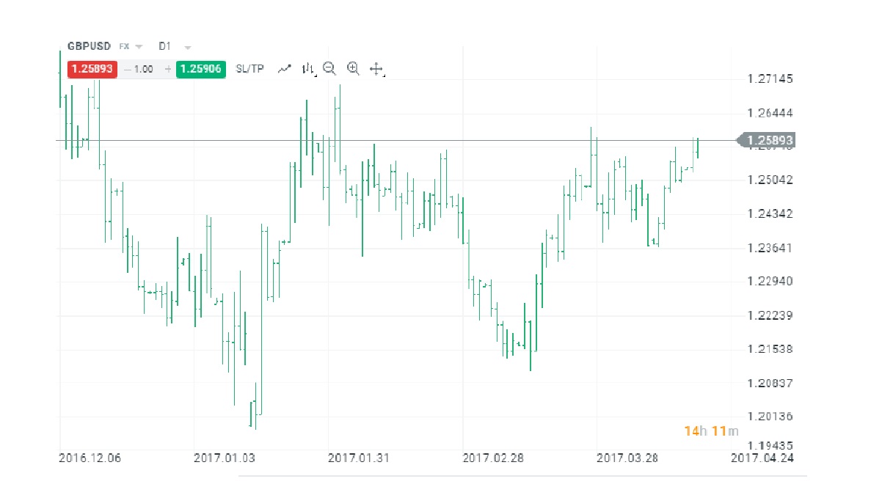Expand the GBPUSD FX symbol dropdown arrow

(139, 46)
